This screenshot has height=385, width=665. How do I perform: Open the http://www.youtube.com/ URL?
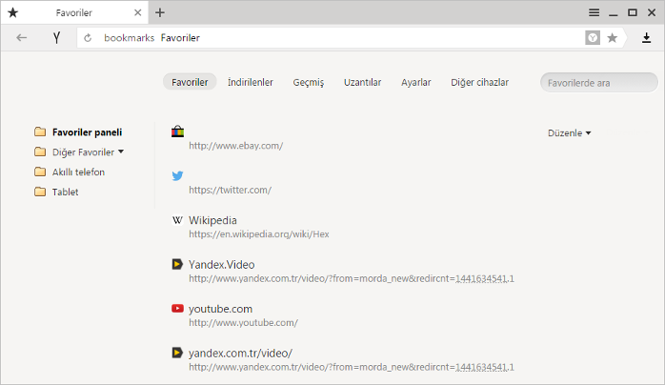coord(244,323)
